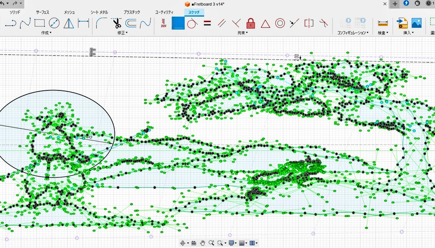Open the Grid and Snaps dropdown arrow
Image resolution: width=435 pixels, height=248 pixels.
click(x=246, y=243)
